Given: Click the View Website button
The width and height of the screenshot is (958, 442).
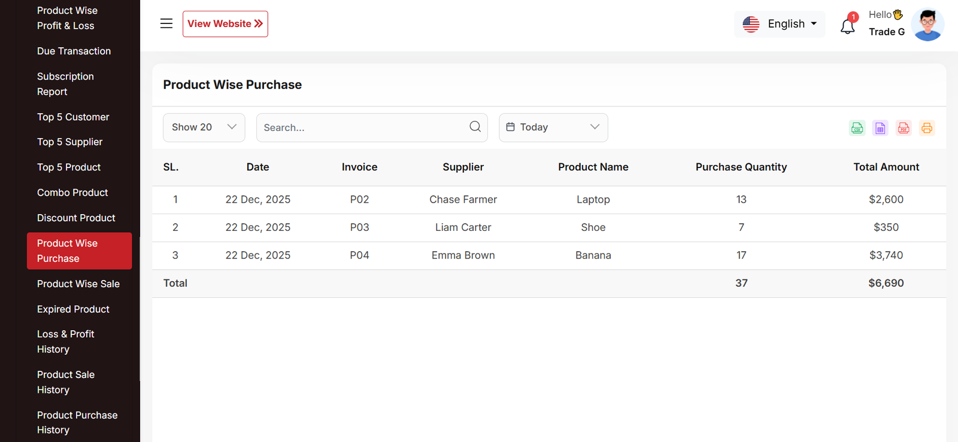Looking at the screenshot, I should tap(225, 24).
